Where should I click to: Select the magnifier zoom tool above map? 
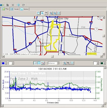[42, 13]
